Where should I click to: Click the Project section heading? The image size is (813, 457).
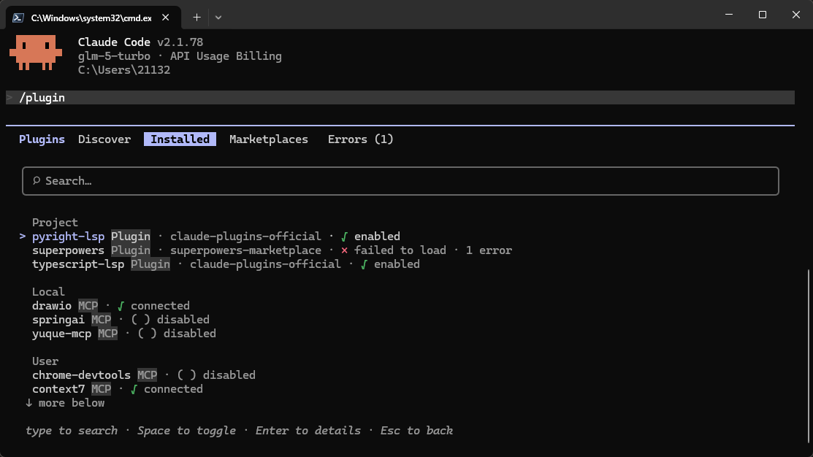click(x=55, y=222)
